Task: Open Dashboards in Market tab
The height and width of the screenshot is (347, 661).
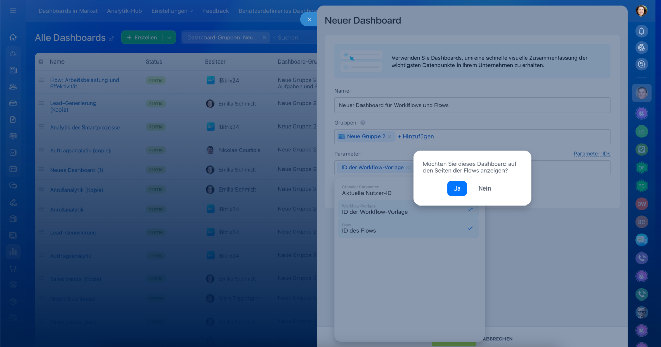Action: pyautogui.click(x=68, y=11)
